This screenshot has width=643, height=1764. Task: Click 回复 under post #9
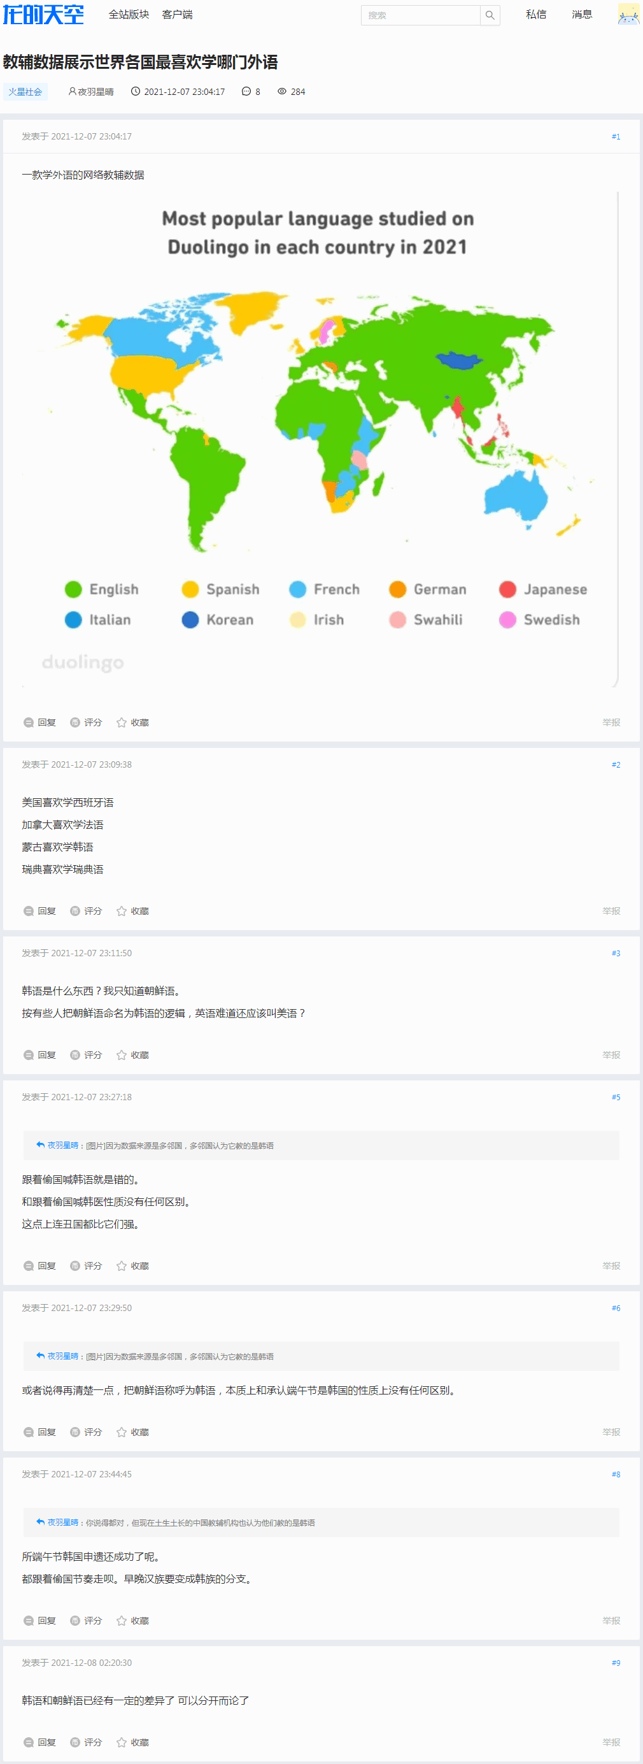(39, 1742)
